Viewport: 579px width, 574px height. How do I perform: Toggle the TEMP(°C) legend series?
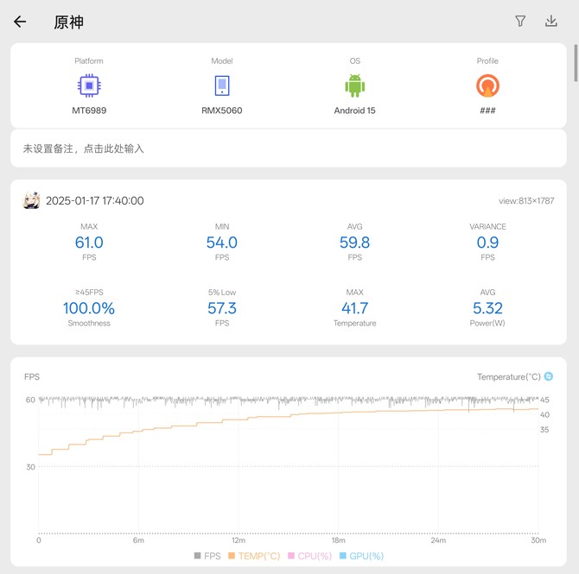[254, 557]
